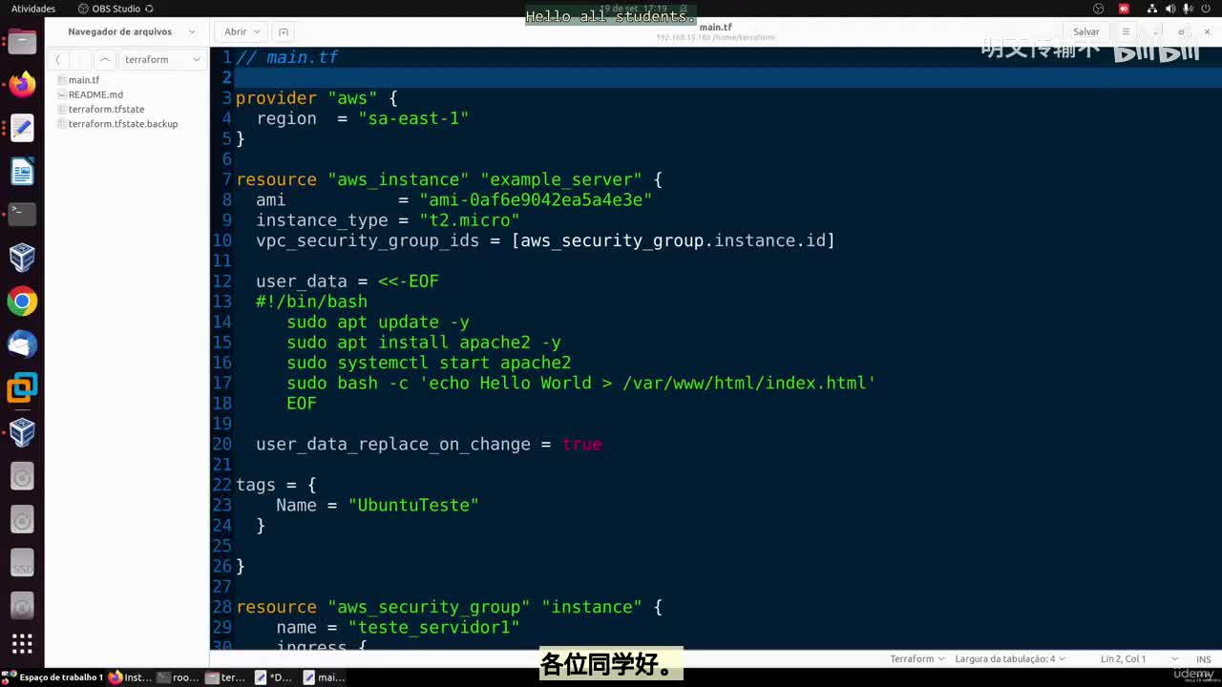Viewport: 1222px width, 687px height.
Task: Open the Atividades overview
Action: (x=33, y=9)
